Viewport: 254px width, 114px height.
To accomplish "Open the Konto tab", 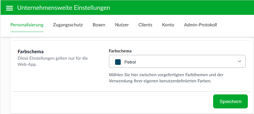I will pyautogui.click(x=168, y=25).
